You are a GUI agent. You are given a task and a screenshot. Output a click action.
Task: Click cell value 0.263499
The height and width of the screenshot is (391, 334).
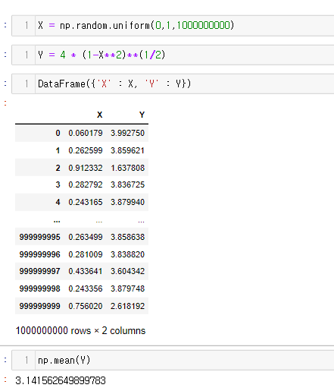coord(86,237)
